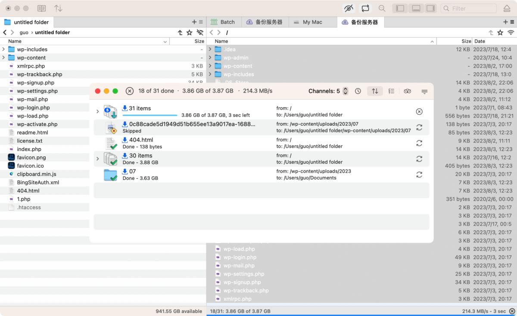Click the clock schedule icon in transfer window

[358, 91]
